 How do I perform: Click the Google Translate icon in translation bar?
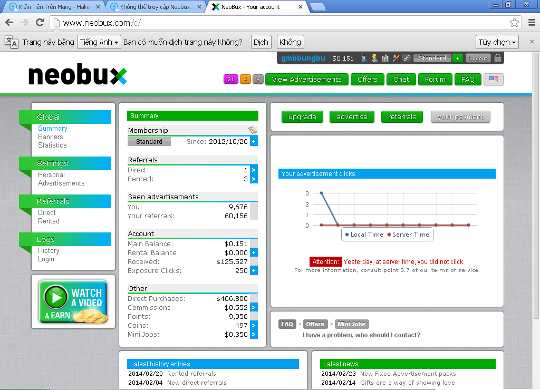[x=12, y=42]
